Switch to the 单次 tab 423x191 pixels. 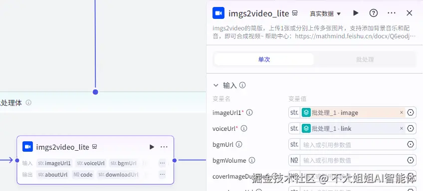264,60
